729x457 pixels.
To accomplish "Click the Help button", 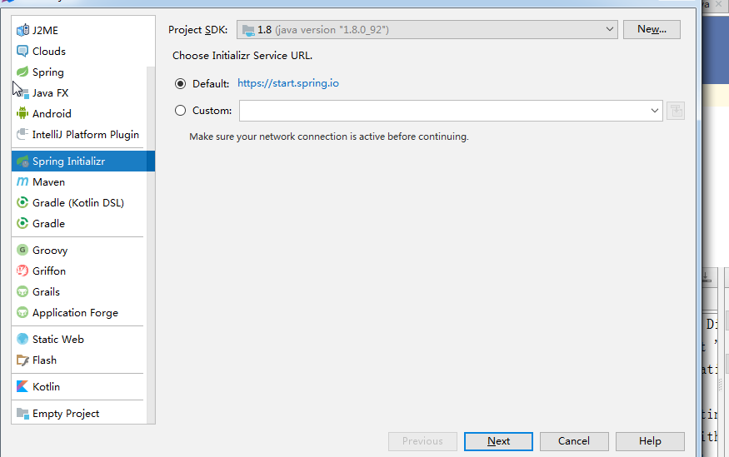I will click(650, 441).
